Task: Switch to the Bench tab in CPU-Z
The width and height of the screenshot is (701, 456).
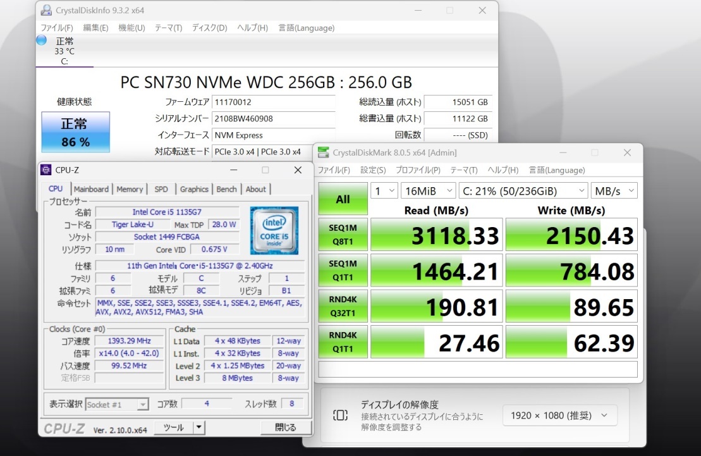Action: click(x=227, y=189)
